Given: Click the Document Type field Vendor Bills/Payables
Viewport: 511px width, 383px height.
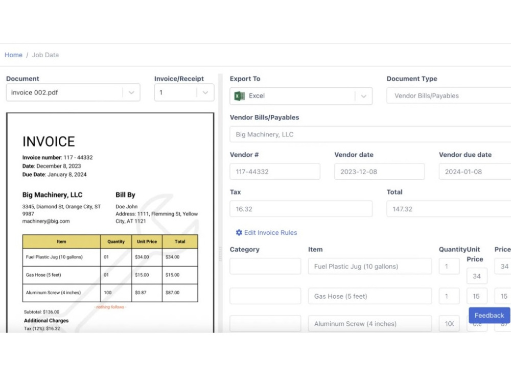Looking at the screenshot, I should pos(449,96).
